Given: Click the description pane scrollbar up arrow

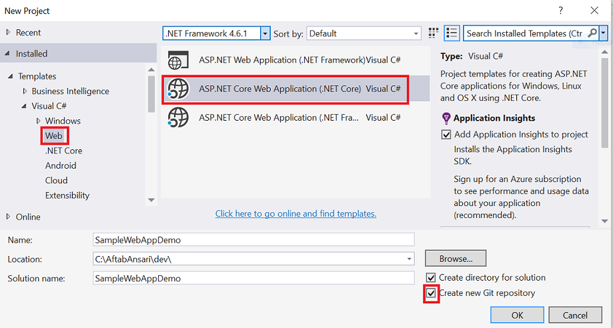Looking at the screenshot, I should click(x=605, y=51).
